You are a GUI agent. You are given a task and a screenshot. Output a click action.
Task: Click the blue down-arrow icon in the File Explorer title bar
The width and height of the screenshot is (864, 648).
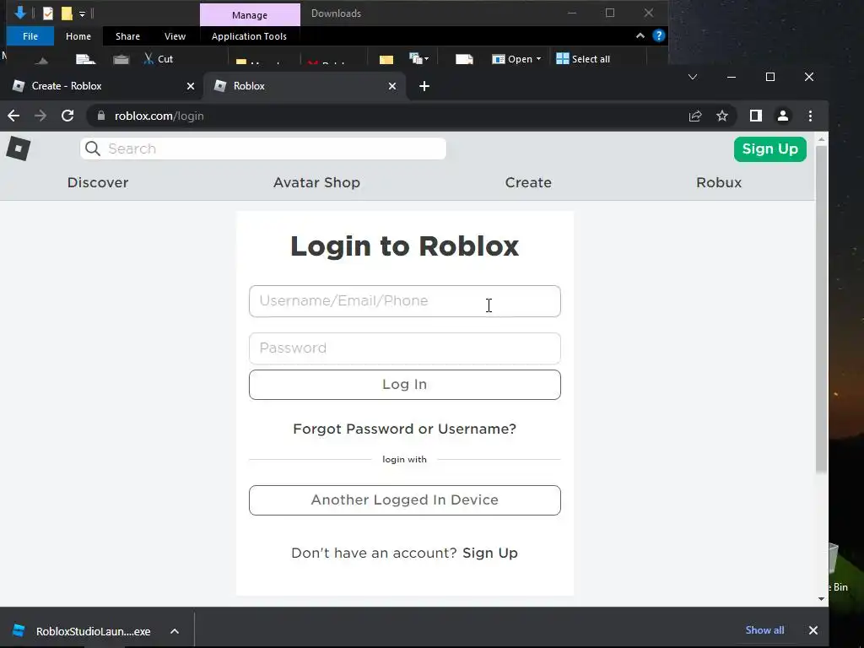coord(20,13)
